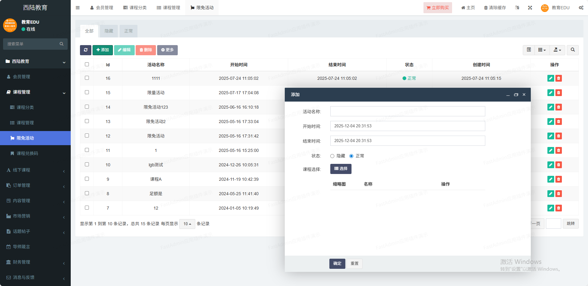Viewport: 588px width, 286px height.
Task: Toggle fullscreen mode icon in top bar
Action: [530, 8]
